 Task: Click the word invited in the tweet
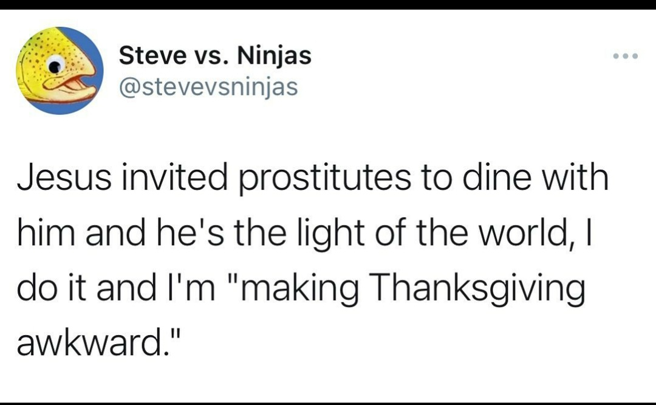[175, 177]
